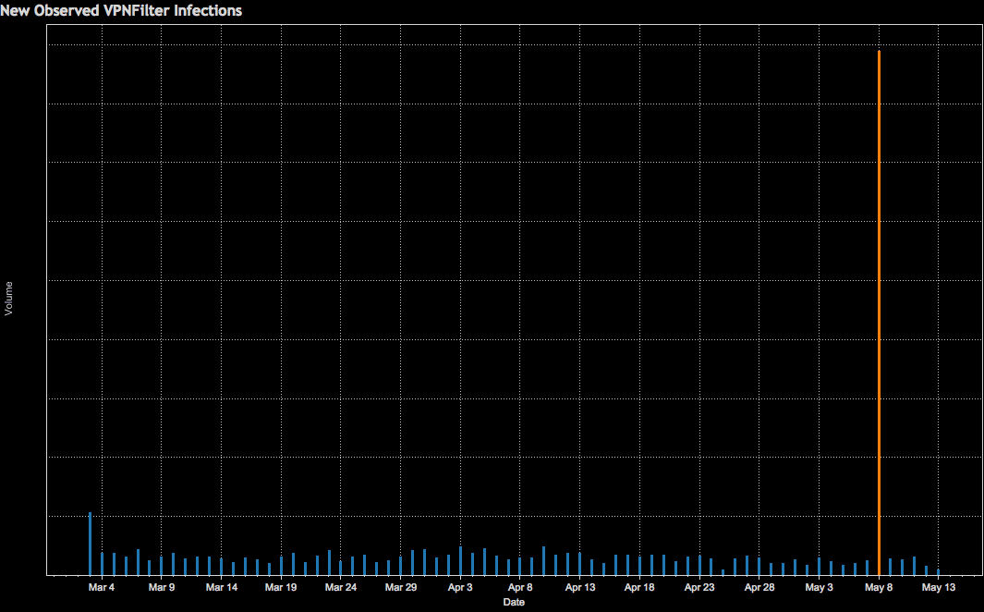Click the last small blue bar at May 13
This screenshot has height=612, width=984.
click(938, 572)
